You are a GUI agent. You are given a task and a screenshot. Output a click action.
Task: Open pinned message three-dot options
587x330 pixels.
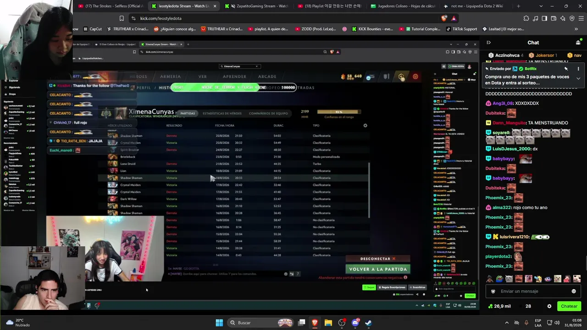578,69
